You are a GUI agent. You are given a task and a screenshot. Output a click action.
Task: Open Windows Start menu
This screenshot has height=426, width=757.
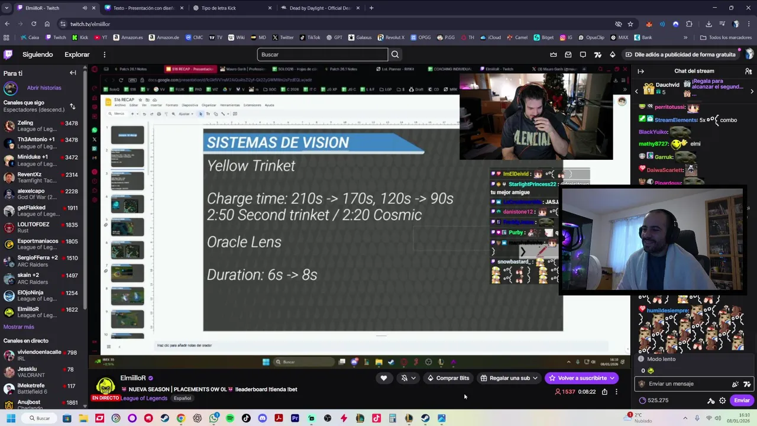[11, 418]
